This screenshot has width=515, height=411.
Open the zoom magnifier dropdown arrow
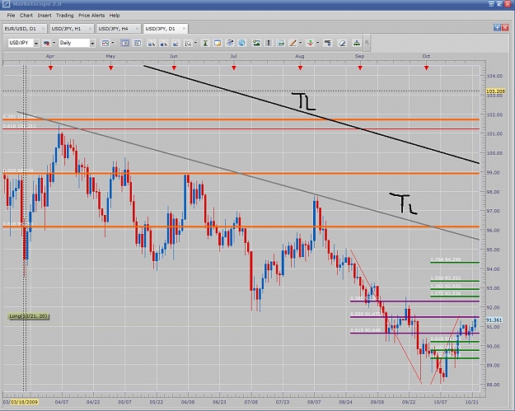point(195,43)
